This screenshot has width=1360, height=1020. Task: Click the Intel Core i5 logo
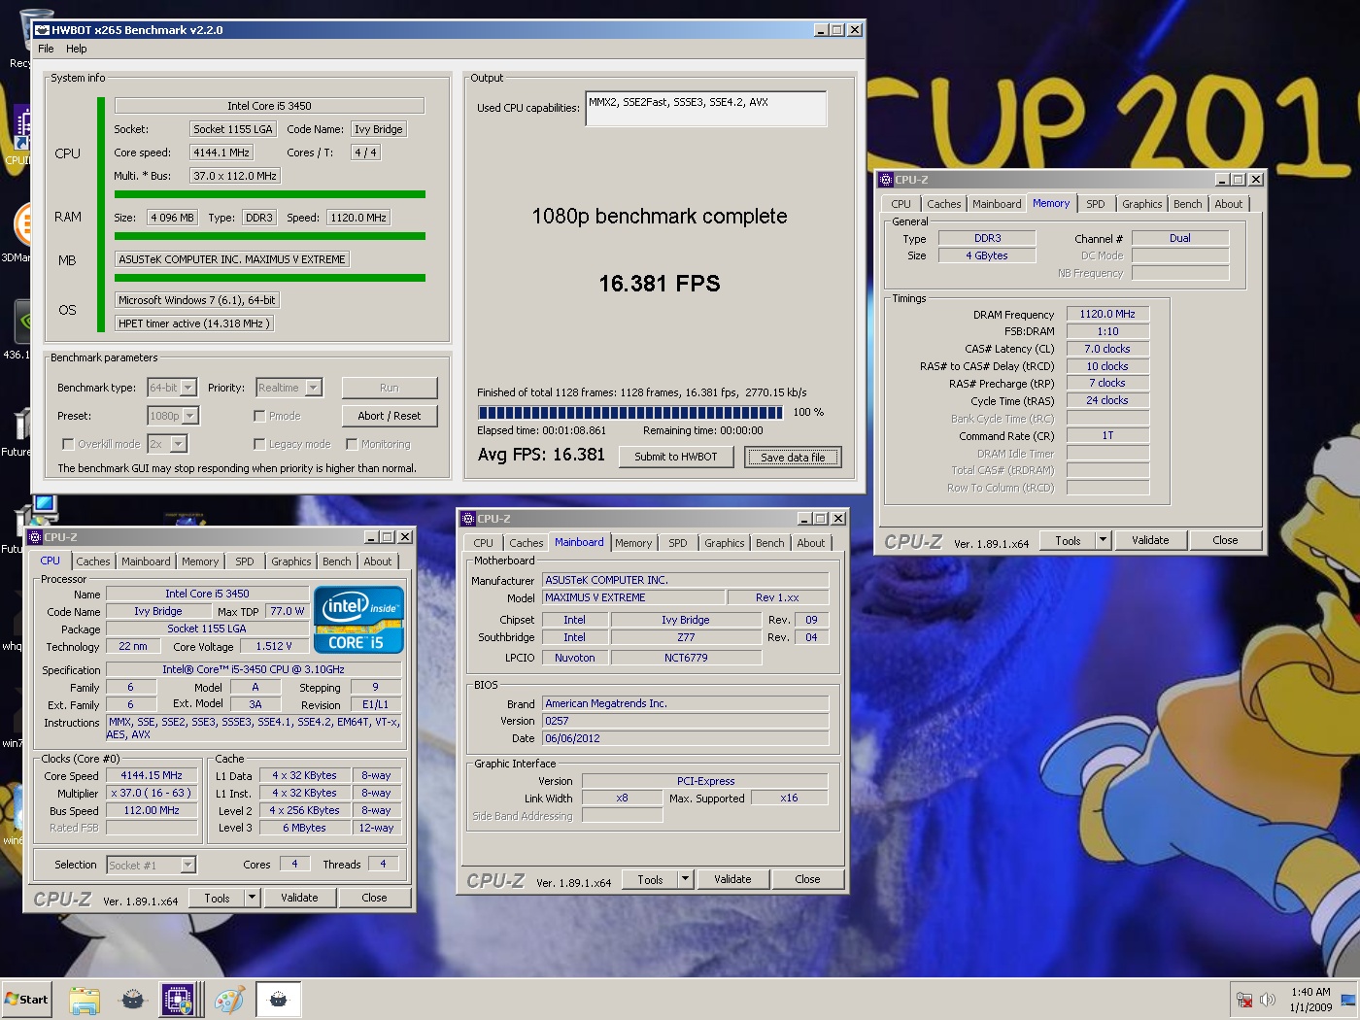[358, 619]
